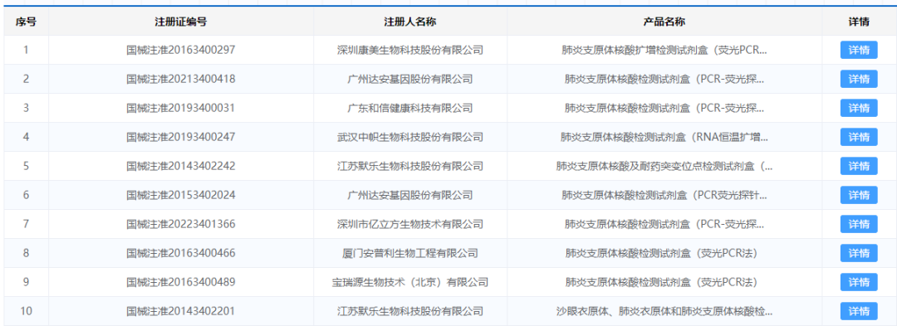Select registration number 国械注准20193400247
The image size is (897, 326).
click(x=181, y=137)
